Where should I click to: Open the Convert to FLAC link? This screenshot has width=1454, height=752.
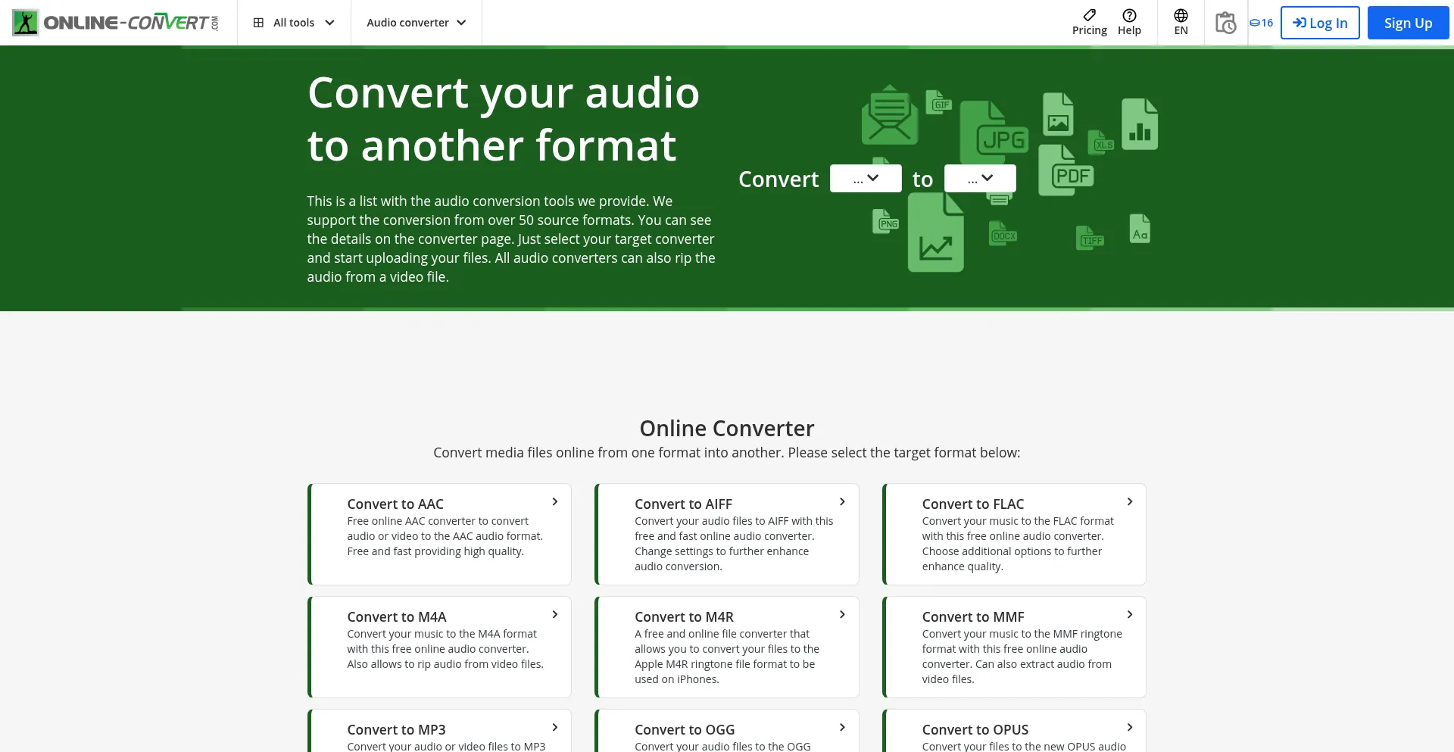point(973,504)
